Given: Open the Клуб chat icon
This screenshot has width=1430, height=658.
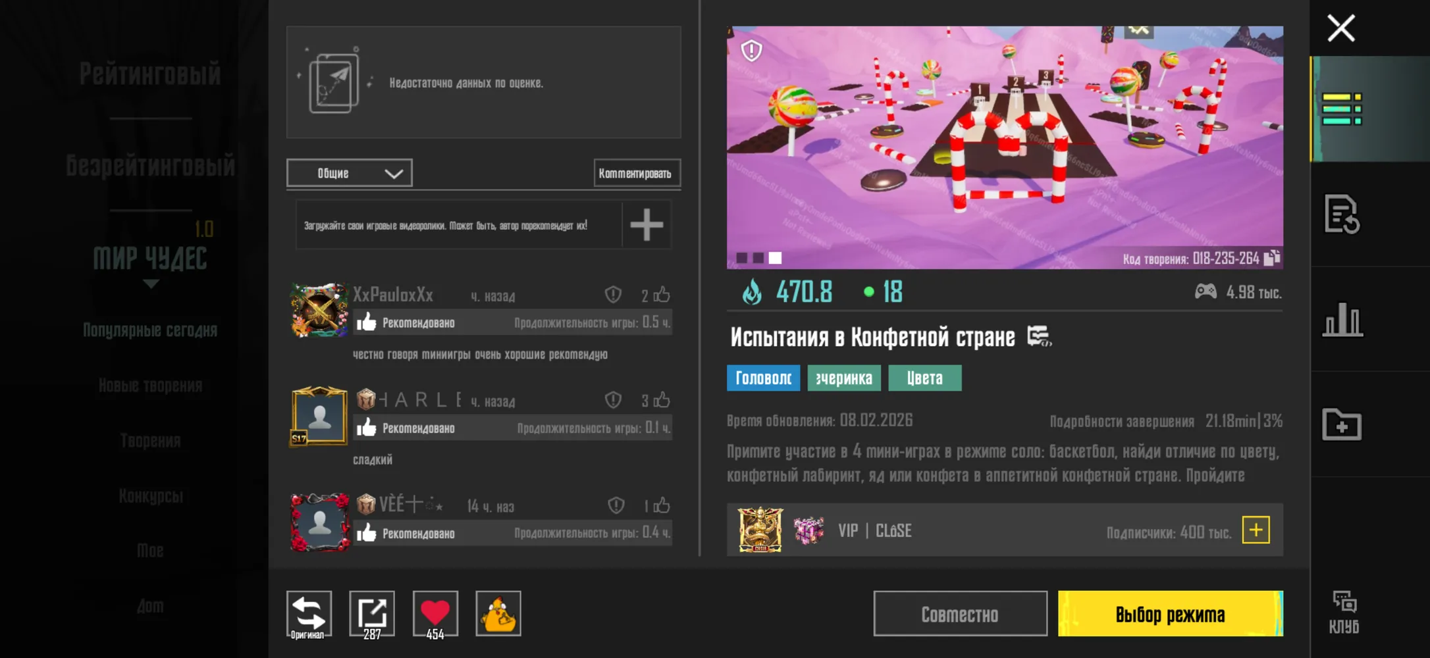Looking at the screenshot, I should (1344, 612).
